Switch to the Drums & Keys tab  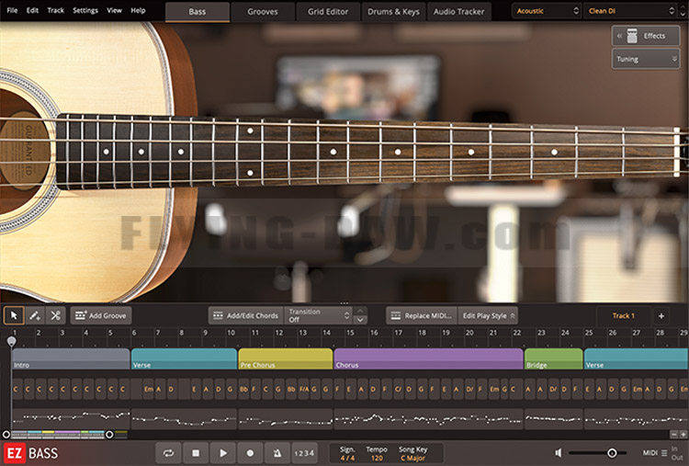tap(393, 12)
